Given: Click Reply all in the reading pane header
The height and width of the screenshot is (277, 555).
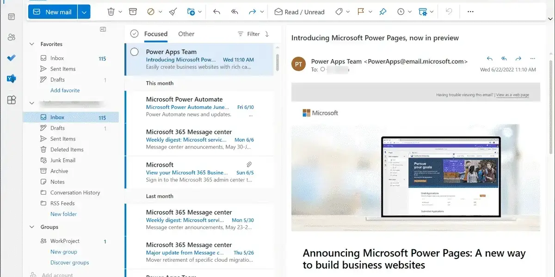Looking at the screenshot, I should click(504, 59).
